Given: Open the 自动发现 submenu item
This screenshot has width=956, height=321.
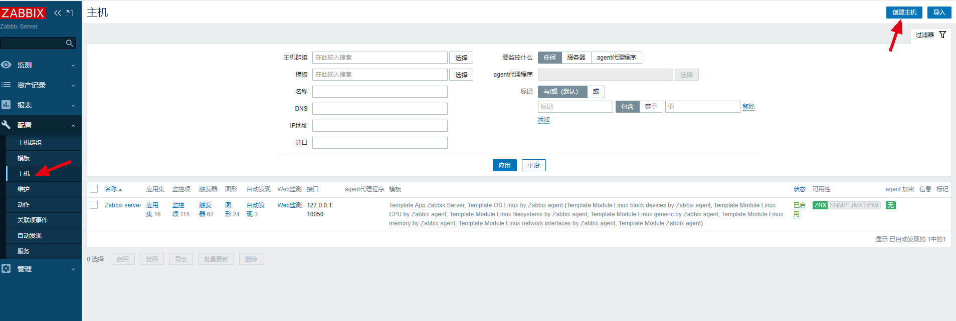Looking at the screenshot, I should 30,236.
